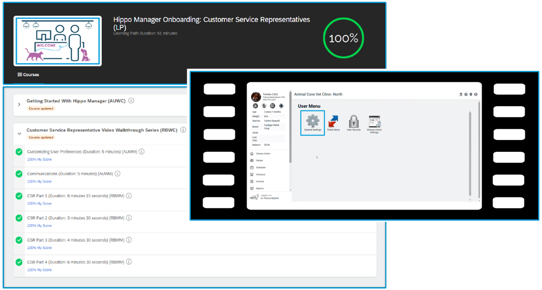This screenshot has height=290, width=542.
Task: Select Checkout in the Hippo sidebar
Action: tap(258, 174)
